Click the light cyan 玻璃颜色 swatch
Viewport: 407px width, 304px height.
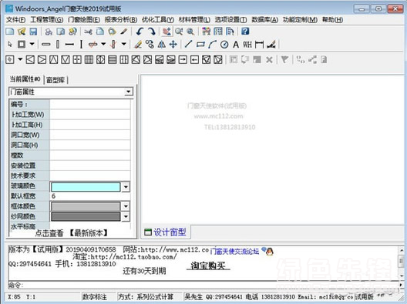click(x=86, y=187)
